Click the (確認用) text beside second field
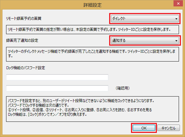Viewport: 185px width, 137px height. (x=122, y=88)
